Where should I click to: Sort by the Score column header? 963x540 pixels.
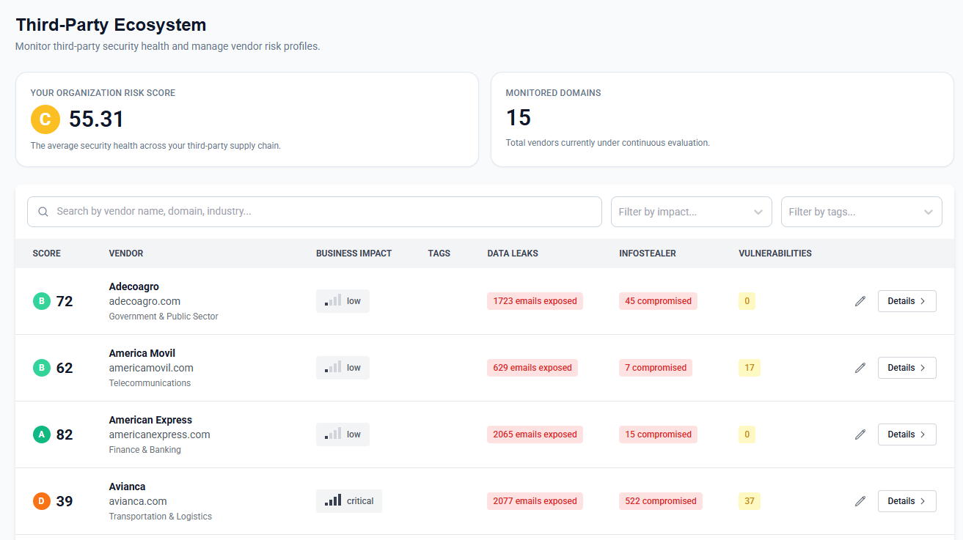47,254
